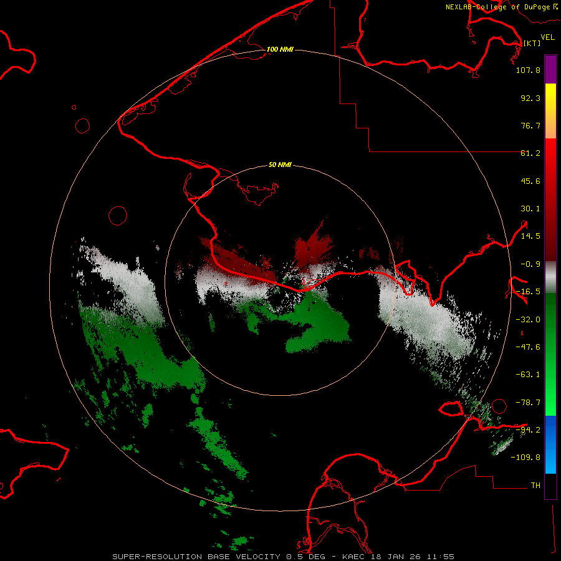Click the 76.7 velocity scale value
This screenshot has height=561, width=561.
tap(530, 125)
